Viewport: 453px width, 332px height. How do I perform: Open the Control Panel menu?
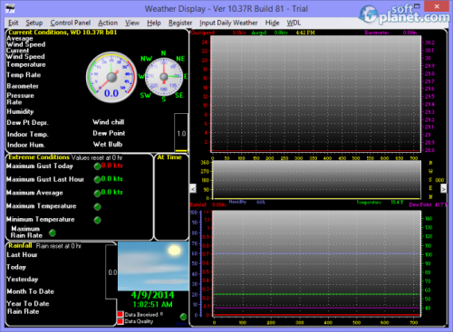[71, 23]
